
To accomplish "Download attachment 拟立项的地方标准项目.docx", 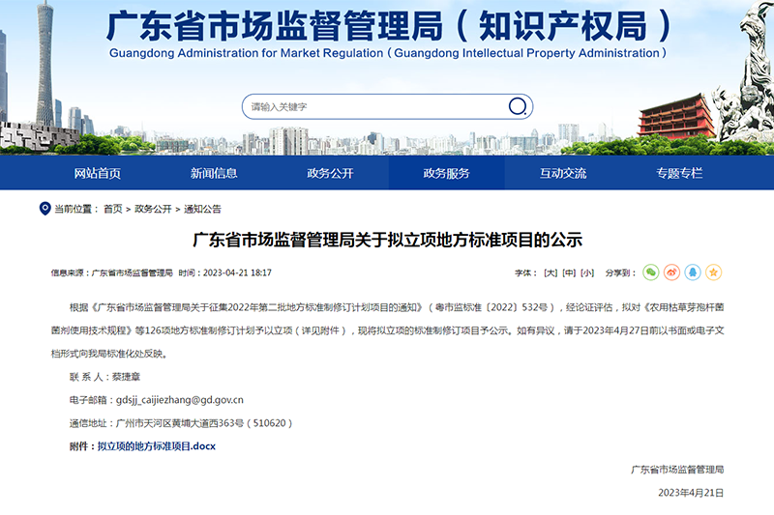I will pyautogui.click(x=156, y=446).
